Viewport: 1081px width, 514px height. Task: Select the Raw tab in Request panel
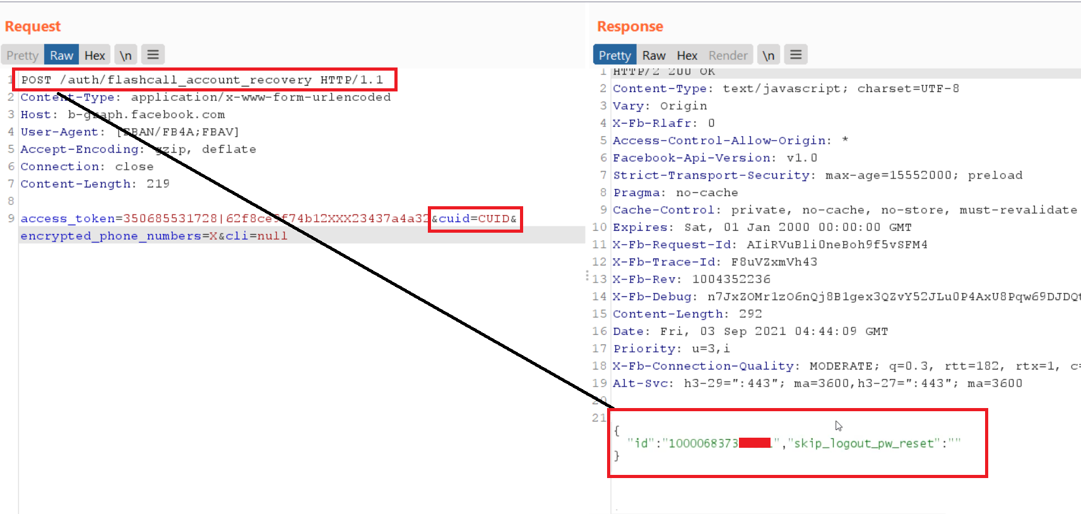[x=61, y=55]
